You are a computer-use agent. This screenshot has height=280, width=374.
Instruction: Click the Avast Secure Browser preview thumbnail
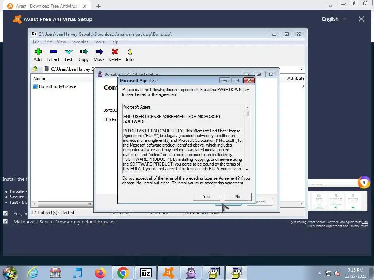pyautogui.click(x=337, y=195)
